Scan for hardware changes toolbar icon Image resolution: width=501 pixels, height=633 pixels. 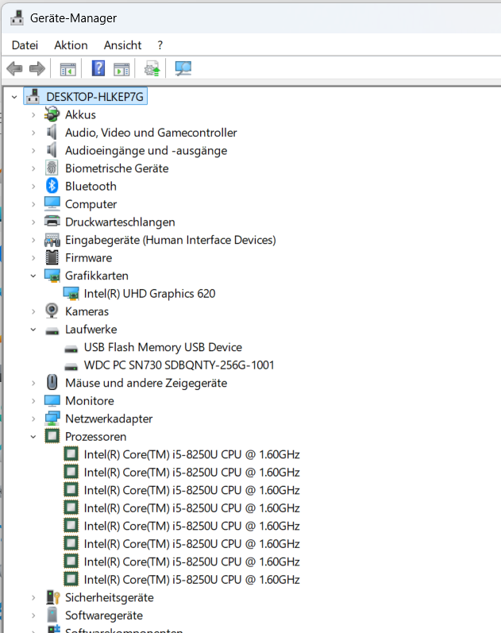coord(183,68)
